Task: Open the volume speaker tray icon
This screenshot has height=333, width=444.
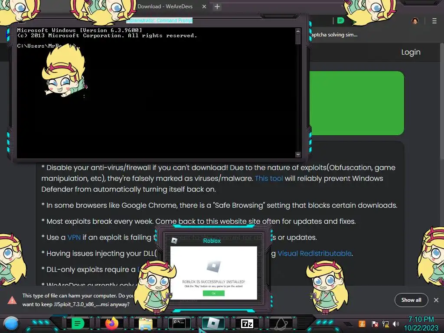Action: 396,323
